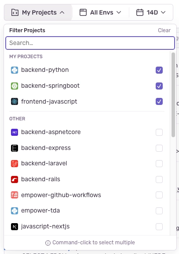Open the 14D date range dropdown

pos(151,12)
